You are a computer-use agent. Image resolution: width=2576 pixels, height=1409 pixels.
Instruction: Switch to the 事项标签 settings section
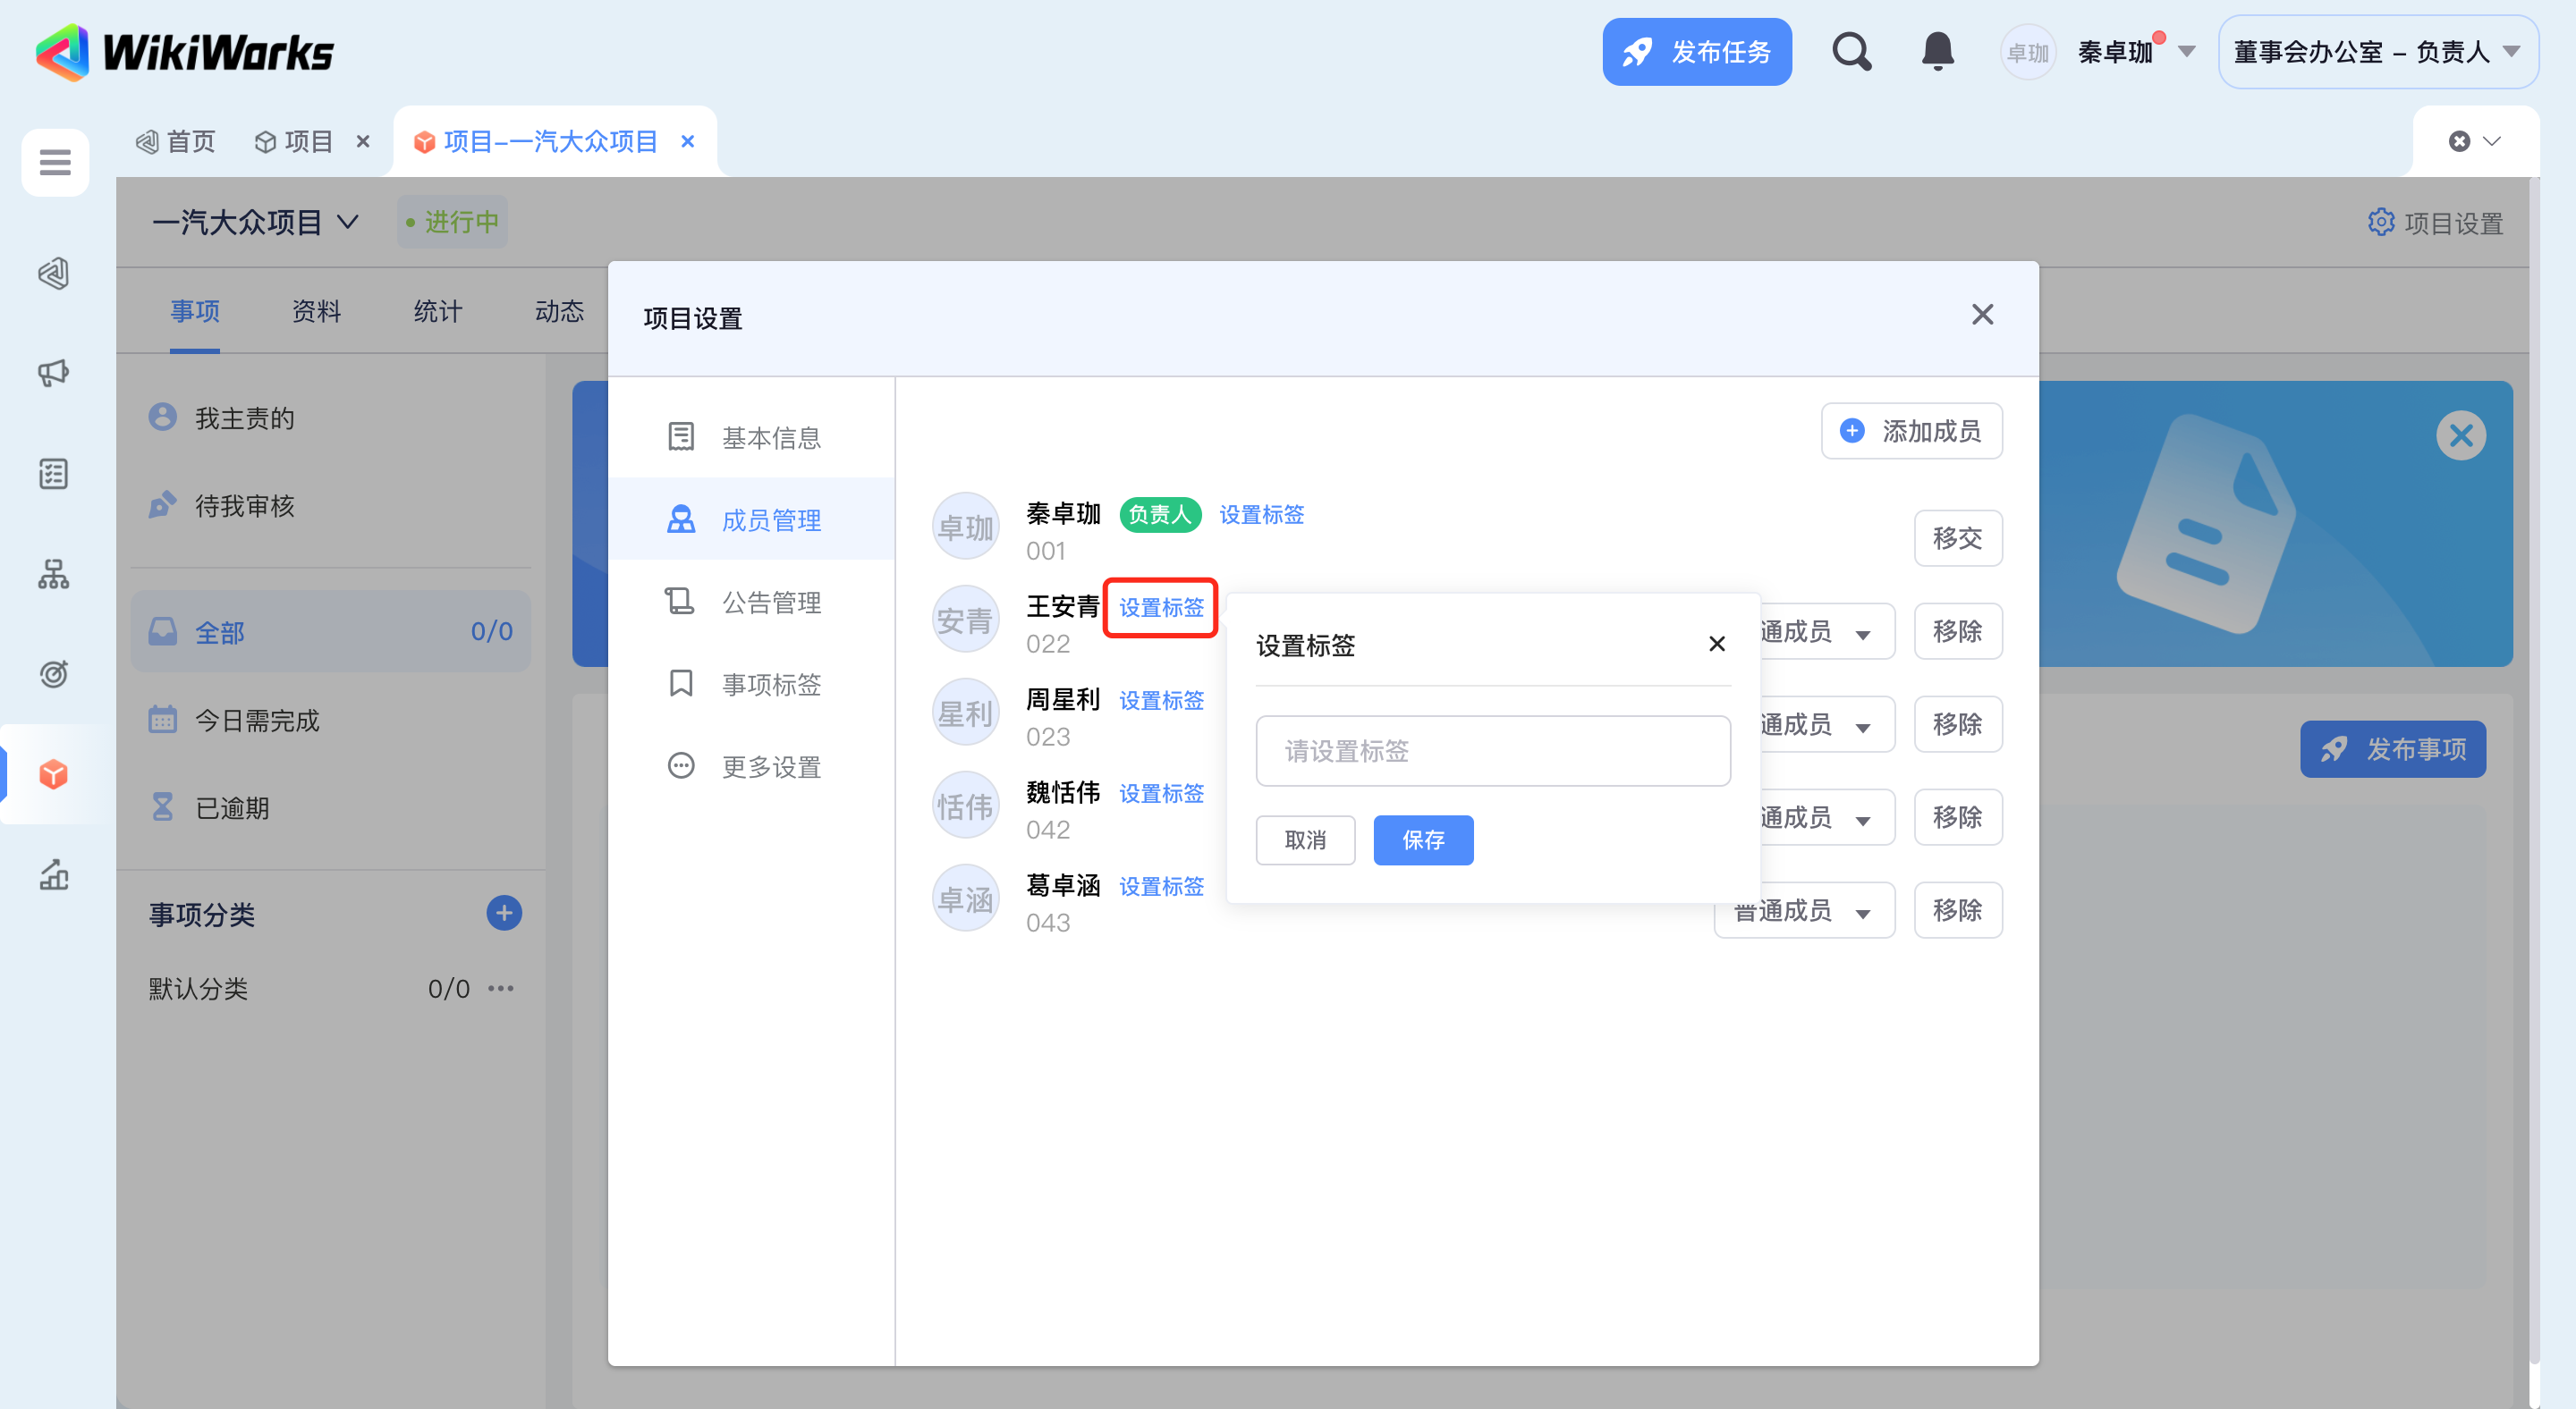770,685
